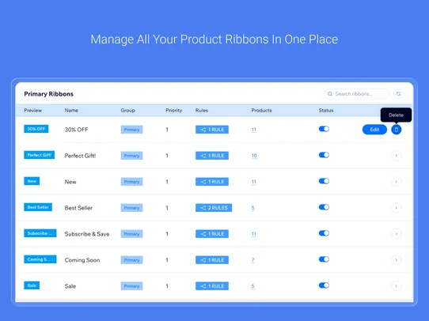Click the 1 RULE badge in Sale row
This screenshot has height=321, width=429.
pyautogui.click(x=212, y=286)
